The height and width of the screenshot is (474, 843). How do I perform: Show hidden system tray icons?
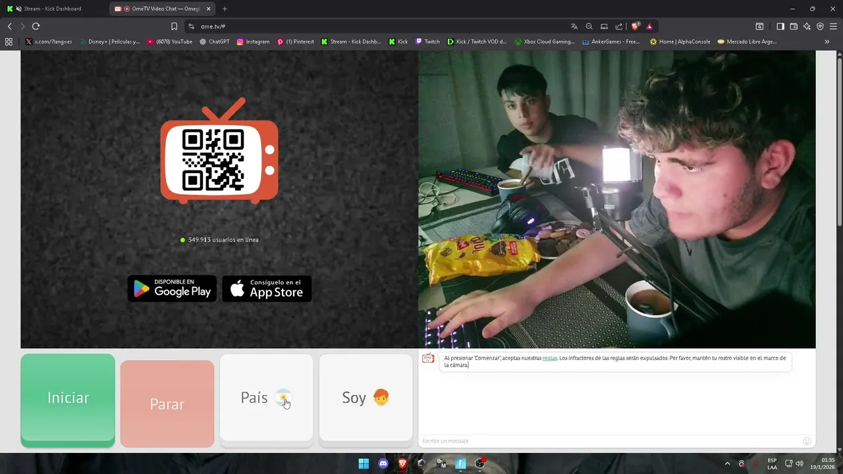click(727, 463)
